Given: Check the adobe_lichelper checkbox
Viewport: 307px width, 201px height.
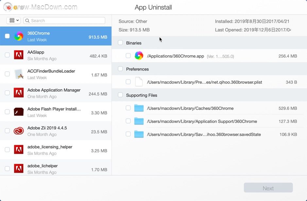Looking at the screenshot, I should (7, 169).
